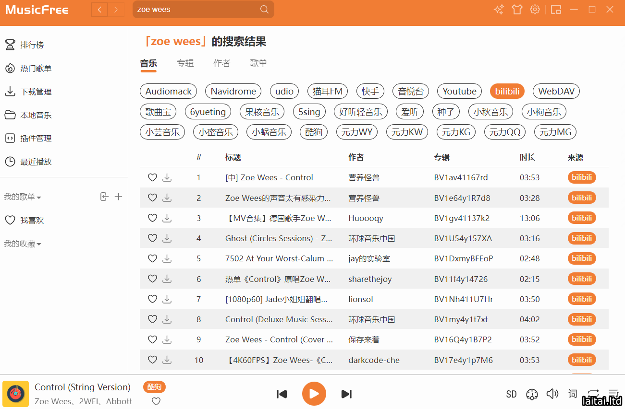The image size is (625, 409).
Task: Open 插件管理 in the sidebar
Action: pos(36,139)
